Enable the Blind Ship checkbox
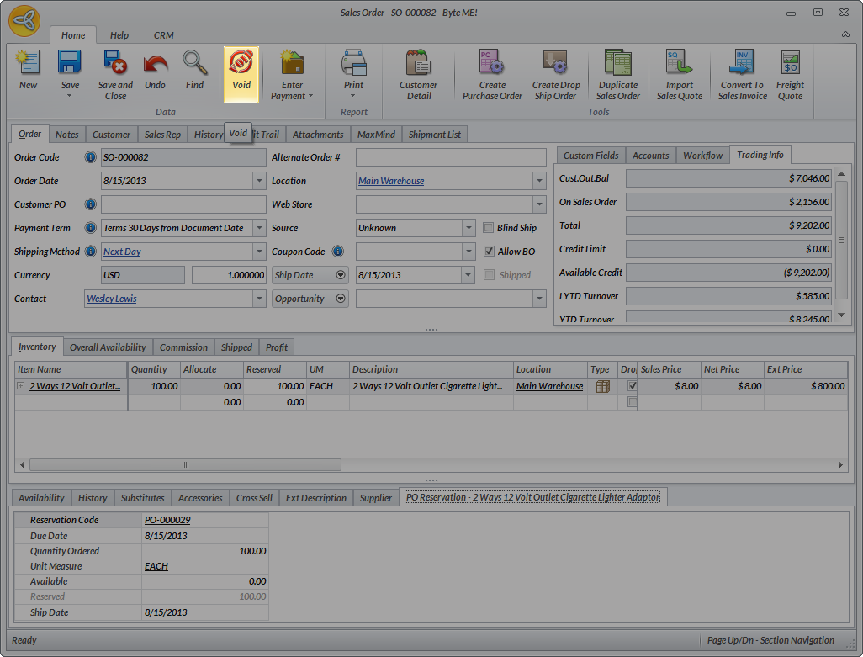Image resolution: width=863 pixels, height=657 pixels. [490, 228]
